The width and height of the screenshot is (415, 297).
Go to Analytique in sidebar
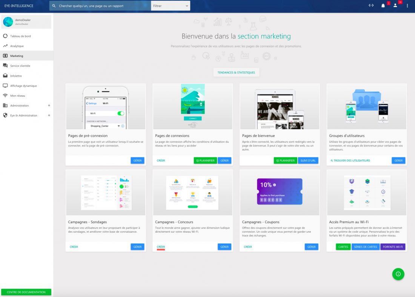pyautogui.click(x=17, y=46)
